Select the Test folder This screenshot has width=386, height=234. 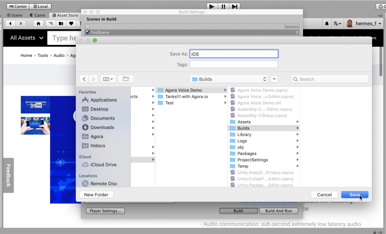[x=192, y=103]
